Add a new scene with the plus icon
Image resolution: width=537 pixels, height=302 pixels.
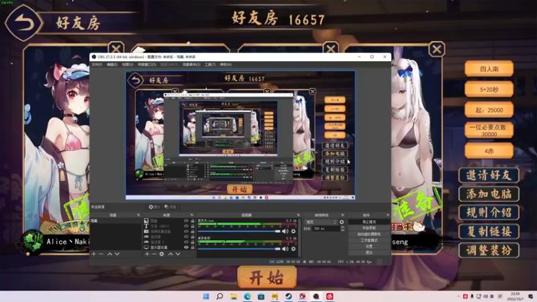click(x=94, y=254)
